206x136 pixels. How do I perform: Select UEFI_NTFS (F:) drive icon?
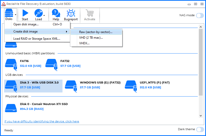click(131, 86)
